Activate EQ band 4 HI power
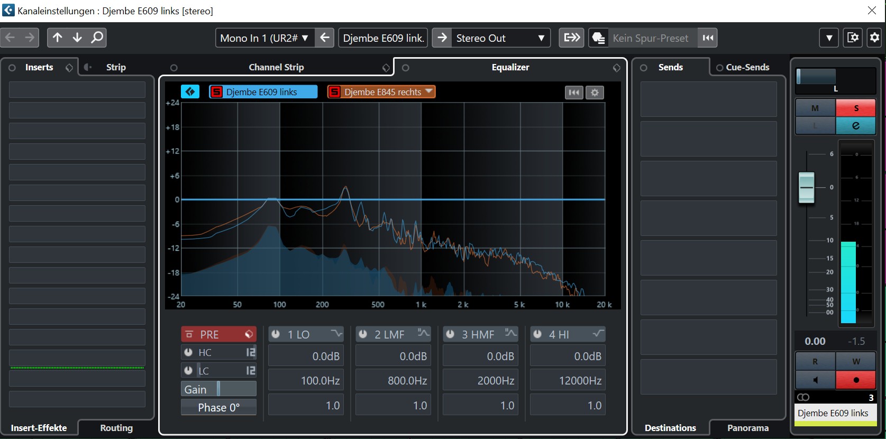The height and width of the screenshot is (439, 886). coord(537,334)
